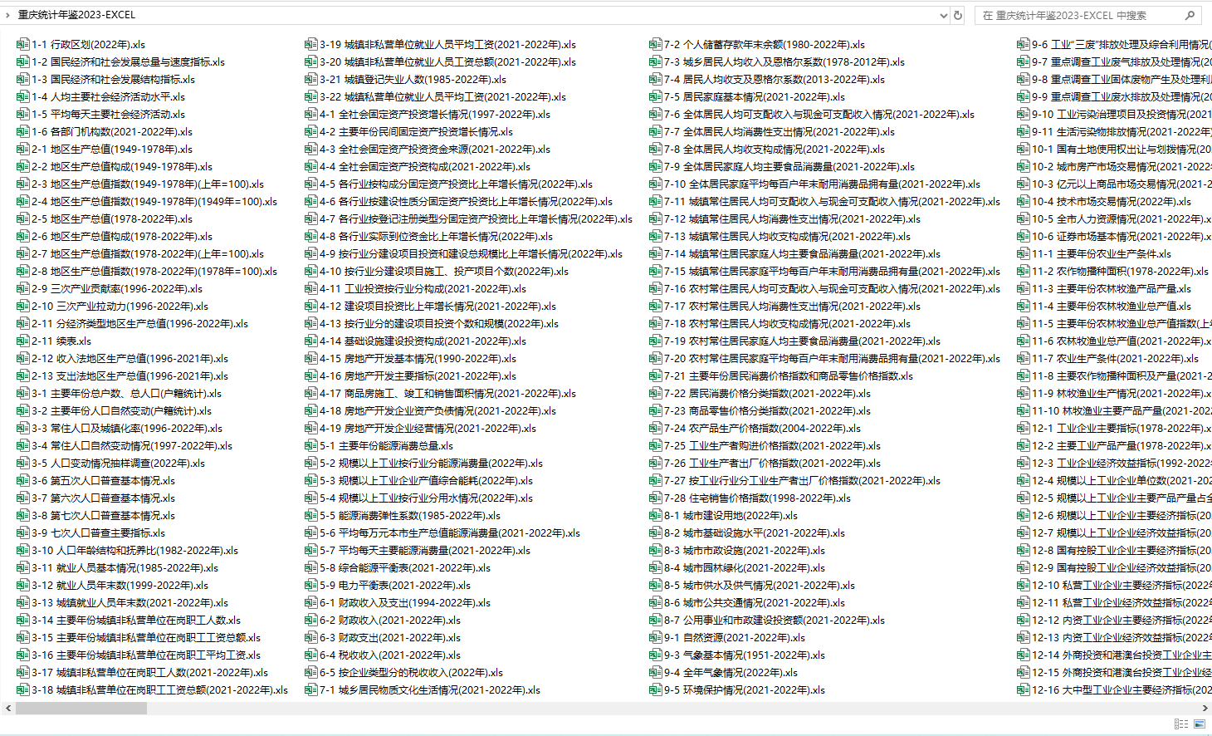The width and height of the screenshot is (1212, 736).
Task: Select the icon of 5-9 电力平衡表(2021-2022年).xls
Action: click(311, 585)
